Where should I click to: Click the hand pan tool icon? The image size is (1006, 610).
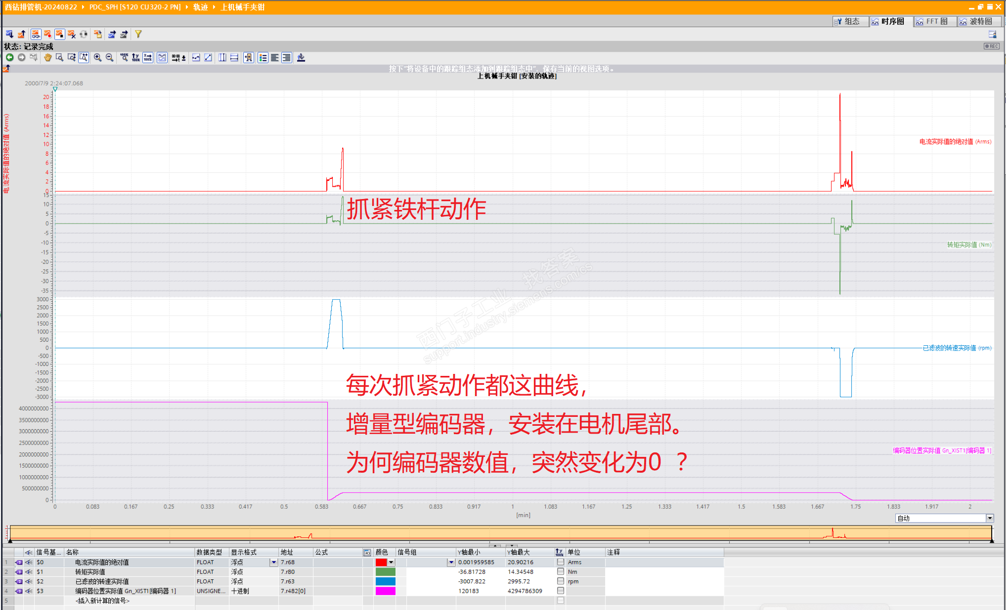pos(47,58)
